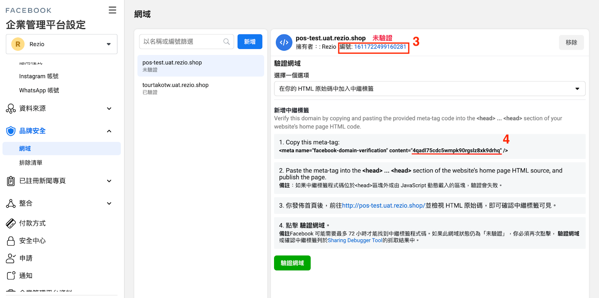The image size is (599, 298).
Task: Click the Rezio account avatar icon
Action: point(18,44)
